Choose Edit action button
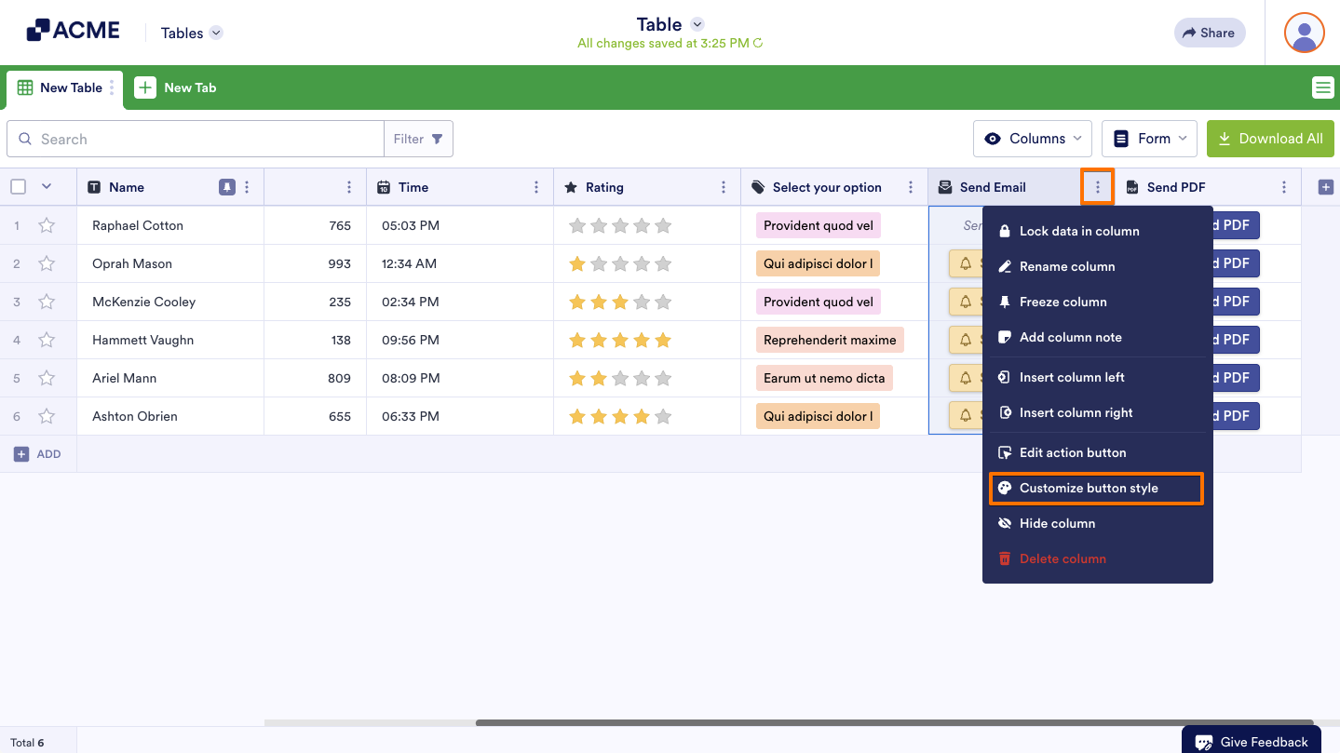The image size is (1340, 753). pyautogui.click(x=1097, y=452)
